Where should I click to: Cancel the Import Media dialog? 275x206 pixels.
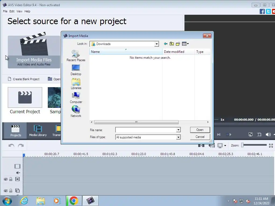[x=200, y=137]
